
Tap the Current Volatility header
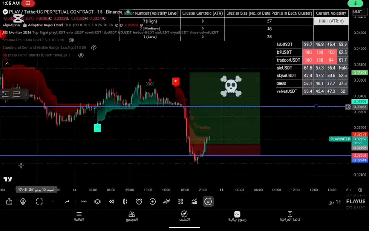click(331, 13)
